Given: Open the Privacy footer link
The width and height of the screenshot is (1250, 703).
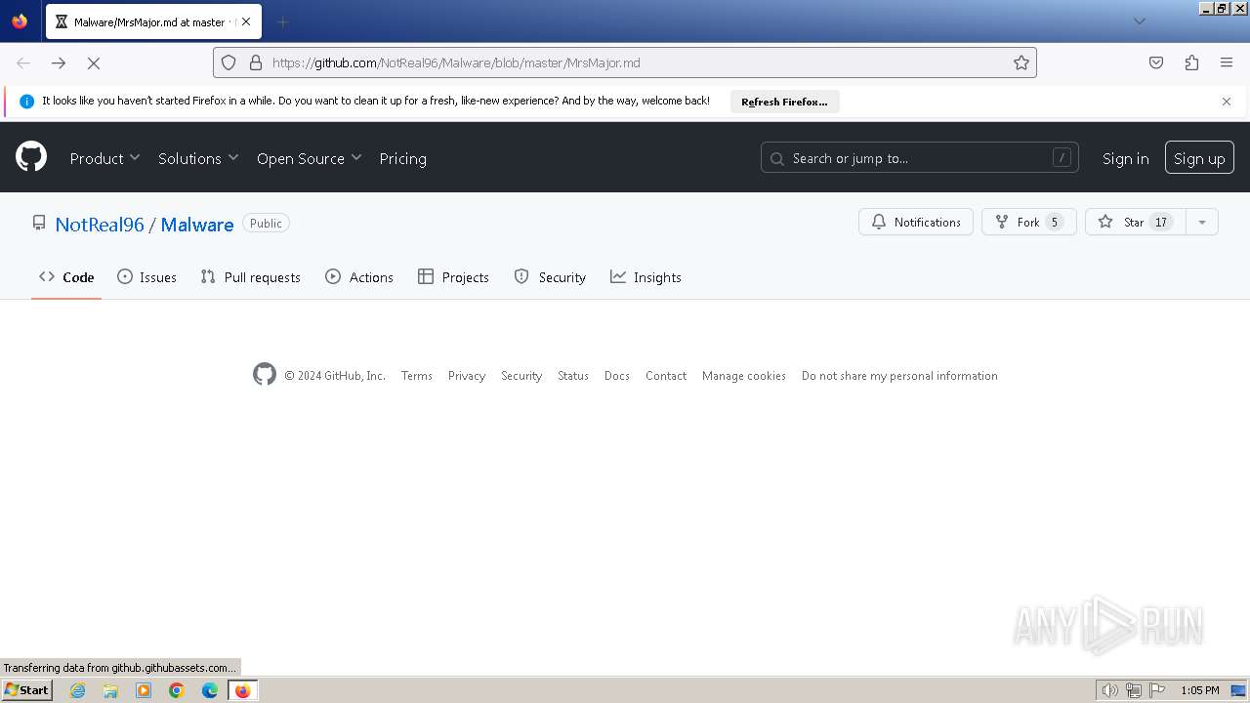Looking at the screenshot, I should [x=467, y=376].
